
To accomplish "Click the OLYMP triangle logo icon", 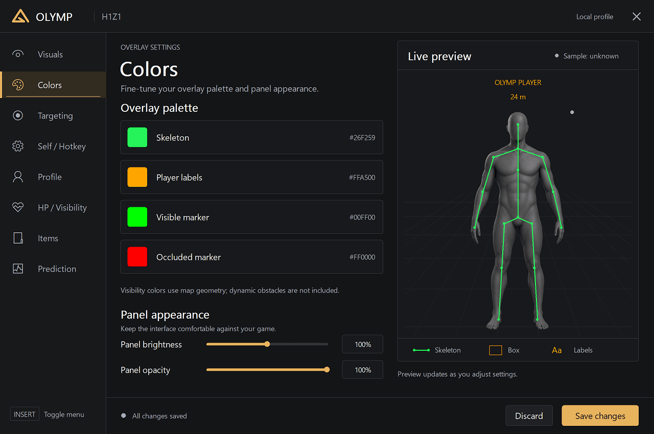I will tap(20, 16).
